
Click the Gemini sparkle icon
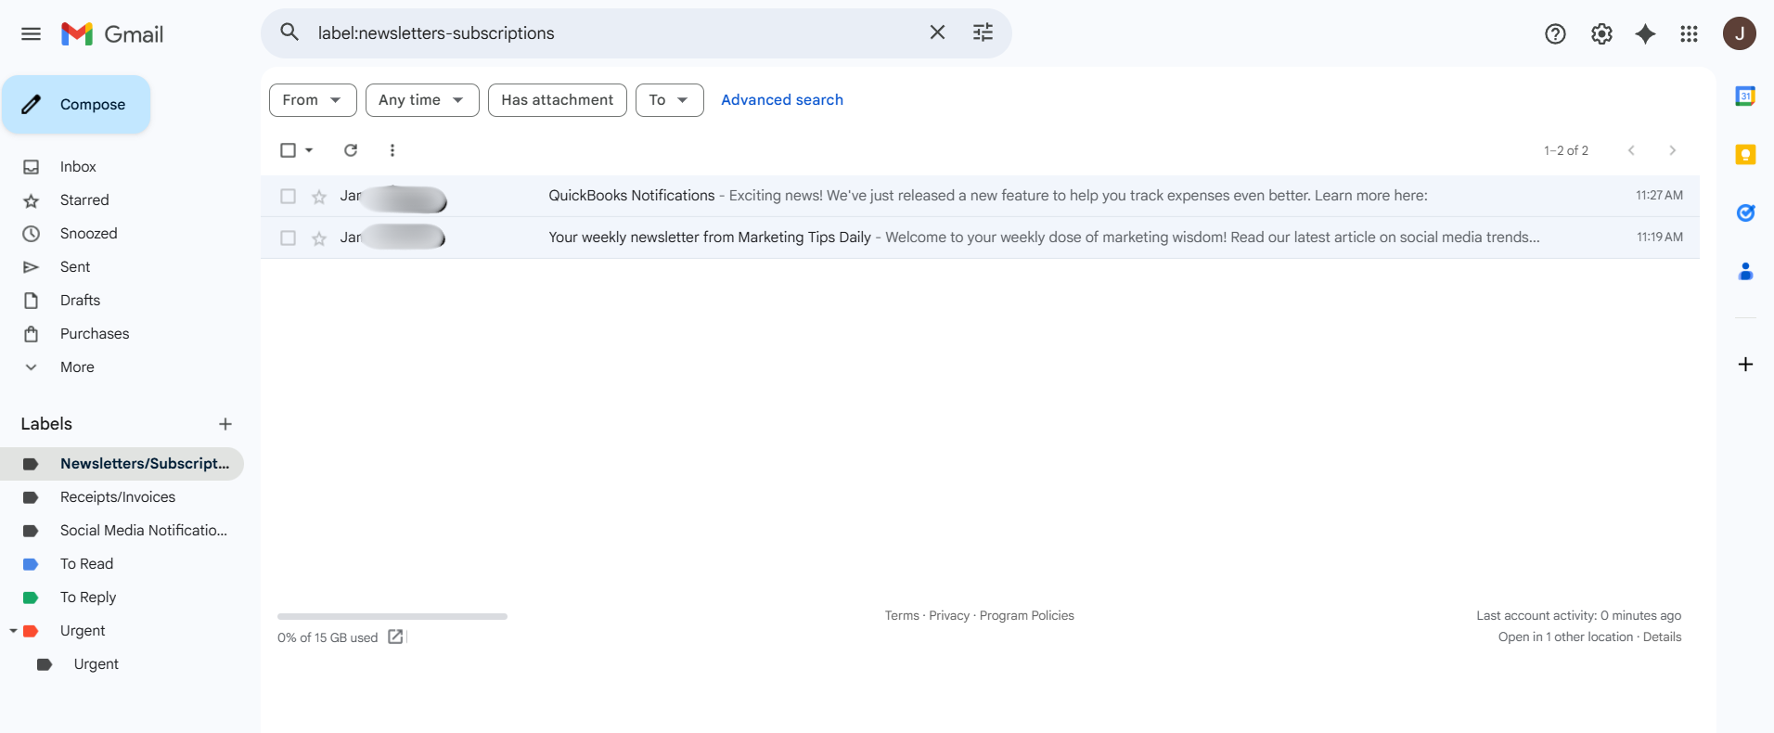(x=1645, y=34)
